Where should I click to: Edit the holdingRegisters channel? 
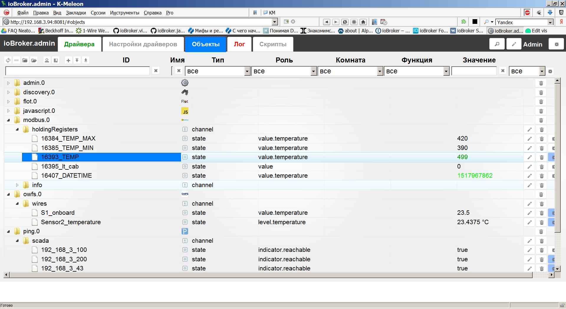click(529, 130)
